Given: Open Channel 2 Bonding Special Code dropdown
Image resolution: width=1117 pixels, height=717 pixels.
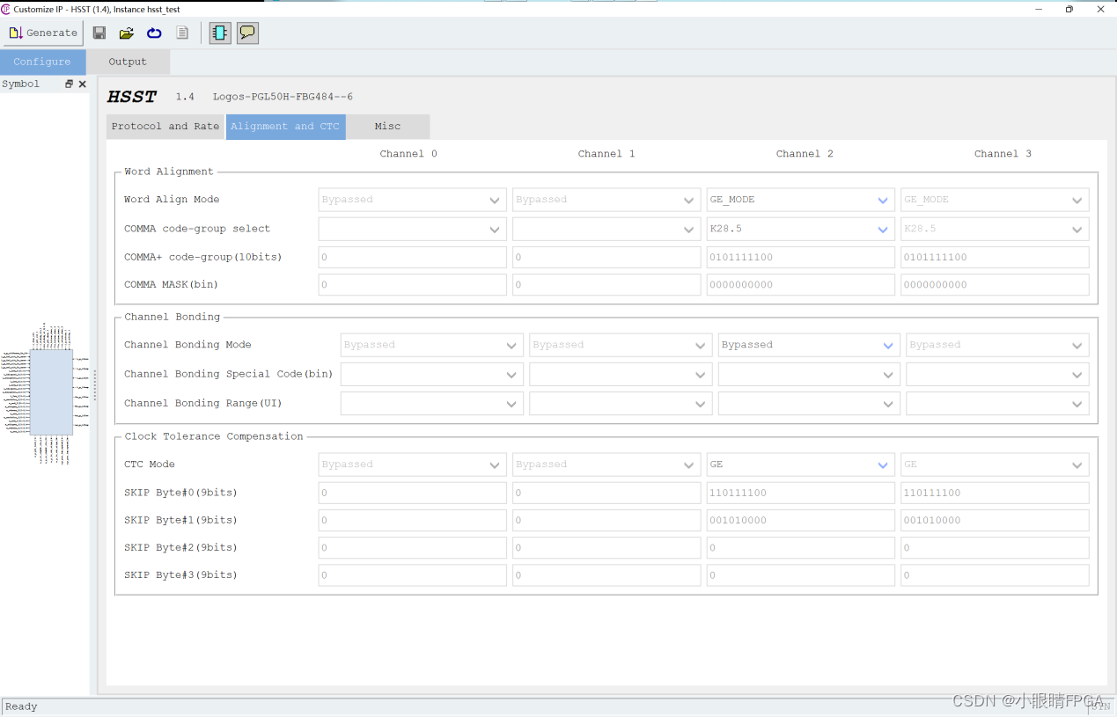Looking at the screenshot, I should 809,374.
